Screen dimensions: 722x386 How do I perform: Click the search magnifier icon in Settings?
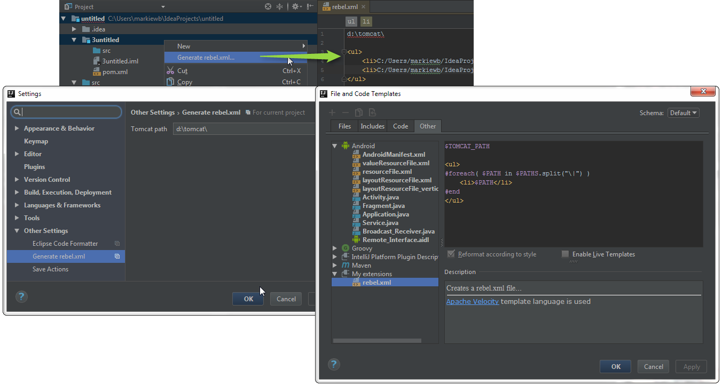[x=17, y=112]
